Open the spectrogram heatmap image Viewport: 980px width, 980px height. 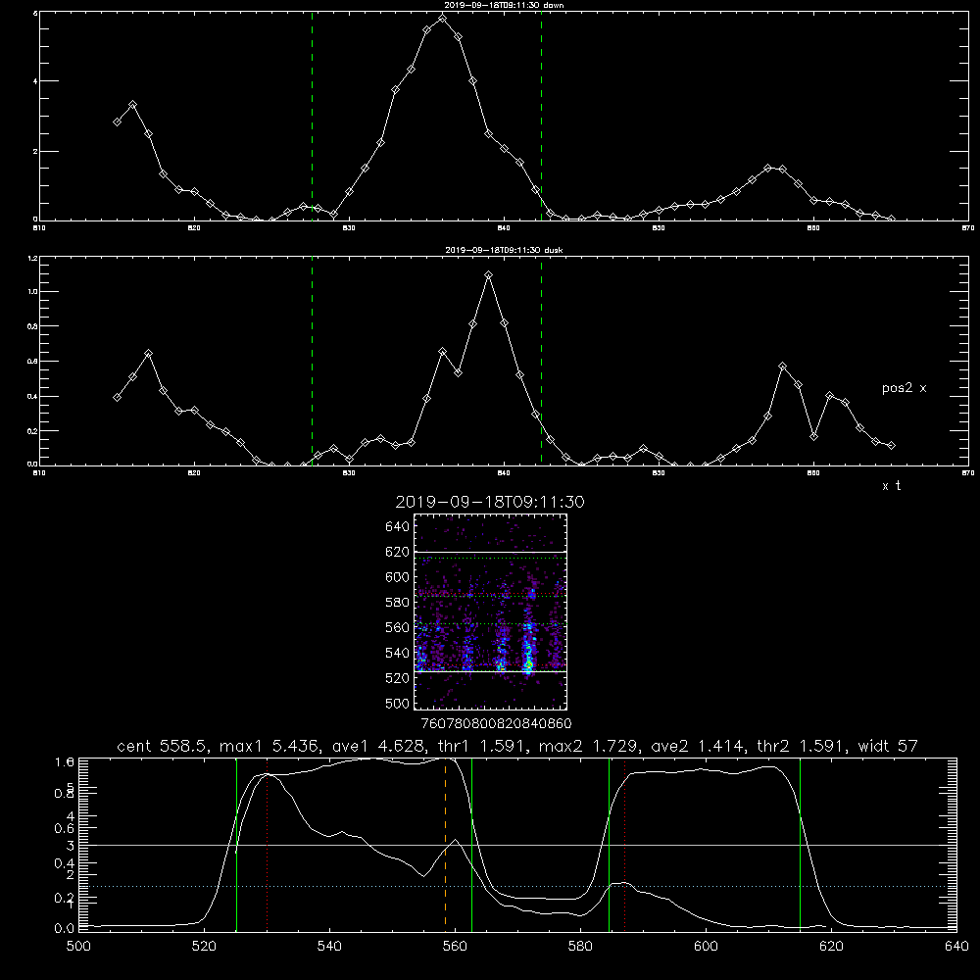(490, 612)
